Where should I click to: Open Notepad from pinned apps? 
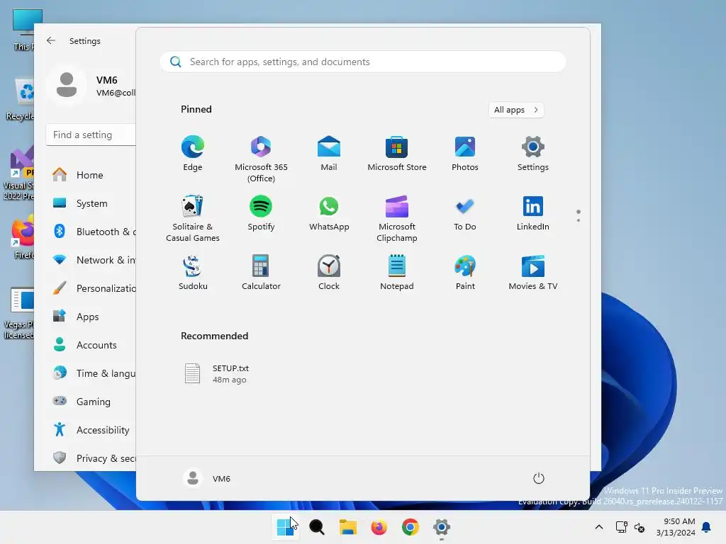397,273
